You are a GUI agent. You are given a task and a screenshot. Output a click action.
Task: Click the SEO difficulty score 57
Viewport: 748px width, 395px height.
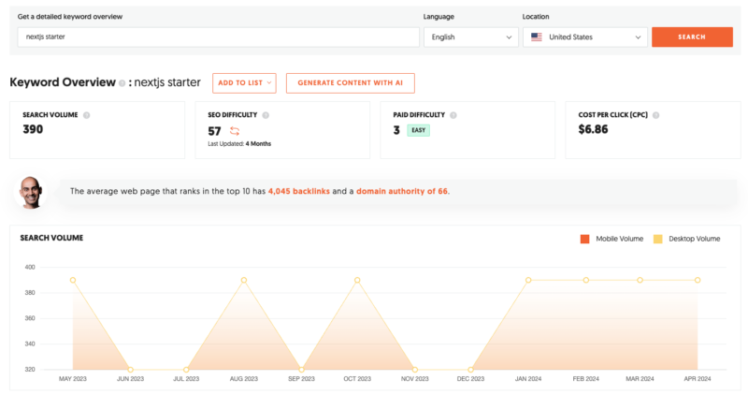click(214, 131)
